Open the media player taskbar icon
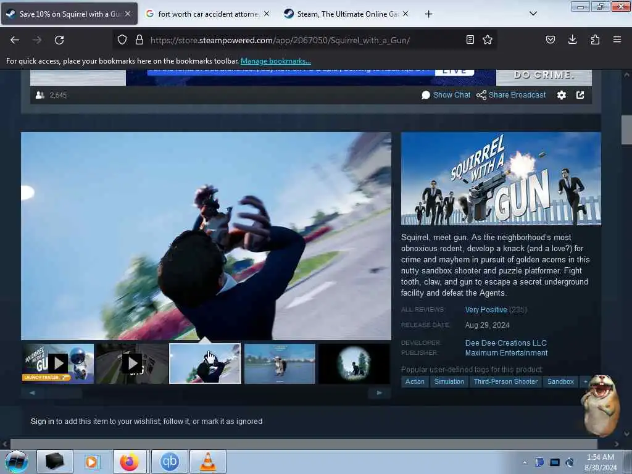The height and width of the screenshot is (474, 632). 91,462
